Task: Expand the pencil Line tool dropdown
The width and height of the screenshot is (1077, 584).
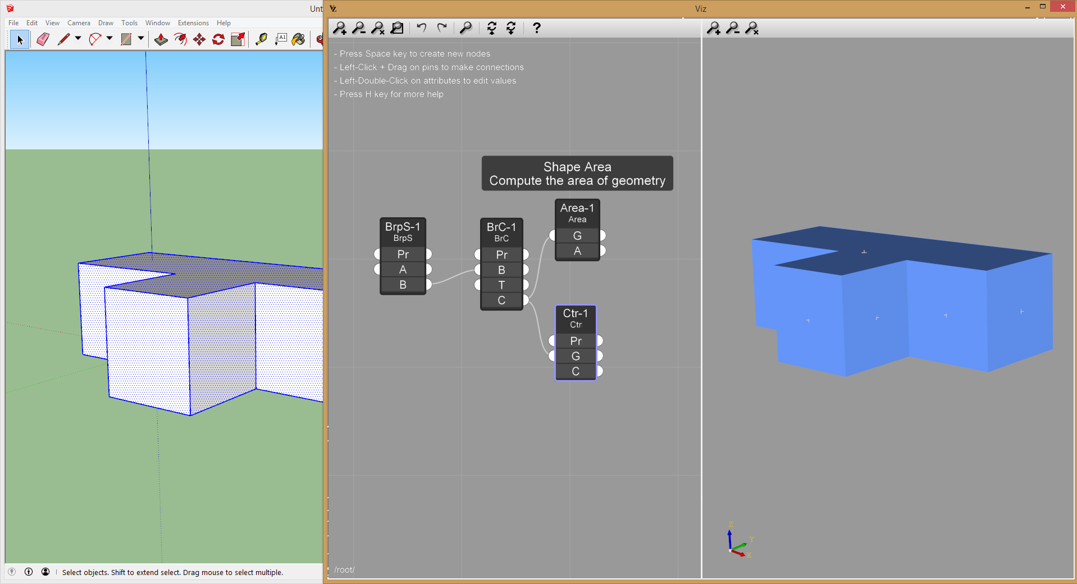Action: (x=78, y=39)
